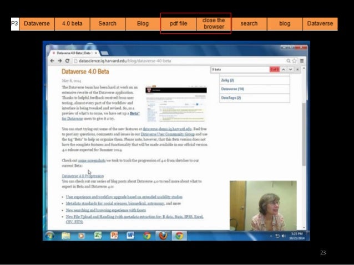Click the "4.0 beta" step cell
This screenshot has height=265, width=354.
pos(72,24)
